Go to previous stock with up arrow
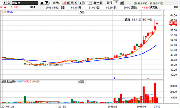This screenshot has height=108, width=180. [42, 3]
